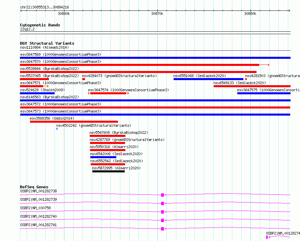The width and height of the screenshot is (300, 241).
Task: Click the blue bar of esv3647569
Action: click(x=155, y=58)
